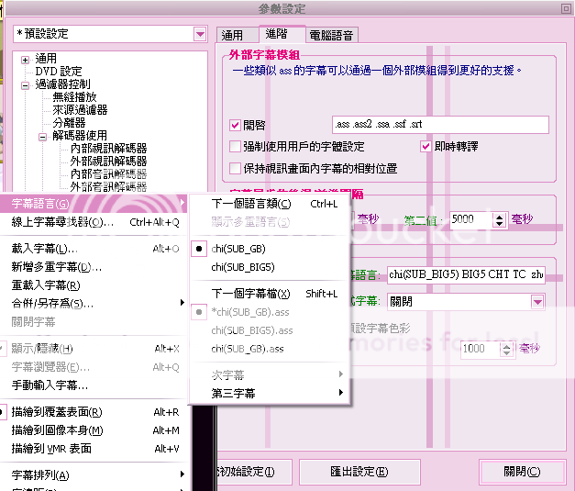The width and height of the screenshot is (575, 491).
Task: Click the 5000 milliseconds spinner arrows
Action: (499, 220)
